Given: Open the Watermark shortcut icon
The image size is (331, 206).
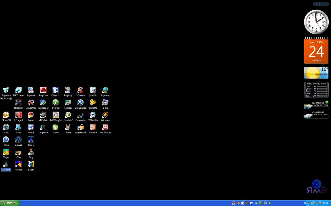Looking at the screenshot, I should [x=80, y=127].
